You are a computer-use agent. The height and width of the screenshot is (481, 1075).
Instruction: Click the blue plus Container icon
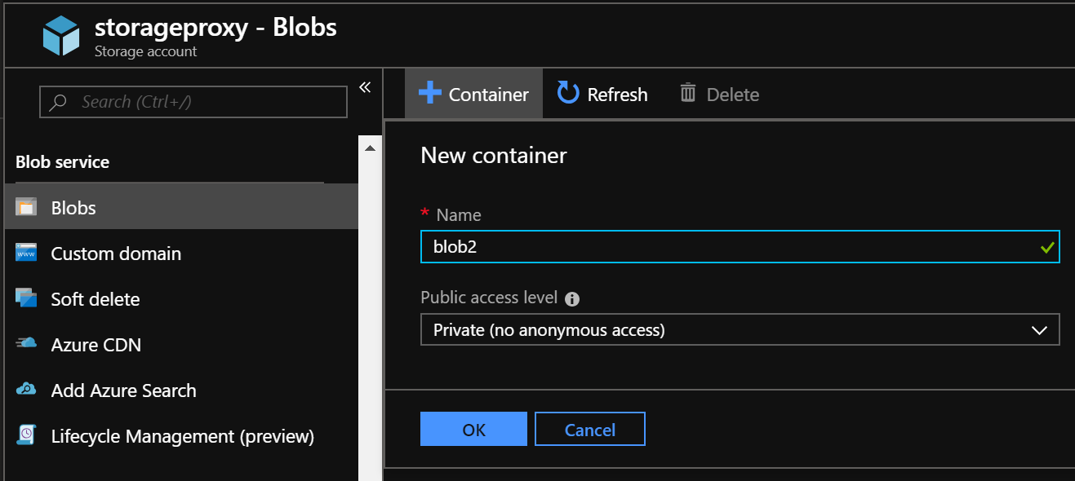tap(429, 92)
